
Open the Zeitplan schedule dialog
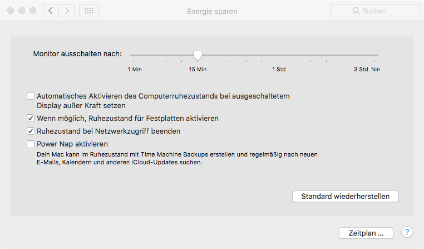366,232
